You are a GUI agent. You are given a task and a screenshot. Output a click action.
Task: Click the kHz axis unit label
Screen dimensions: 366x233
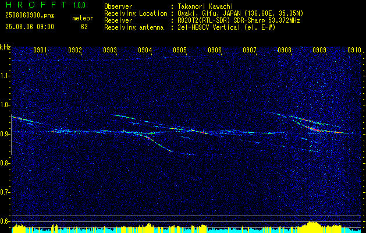pyautogui.click(x=5, y=47)
